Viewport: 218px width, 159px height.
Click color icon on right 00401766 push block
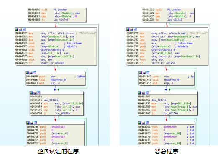click(140, 123)
